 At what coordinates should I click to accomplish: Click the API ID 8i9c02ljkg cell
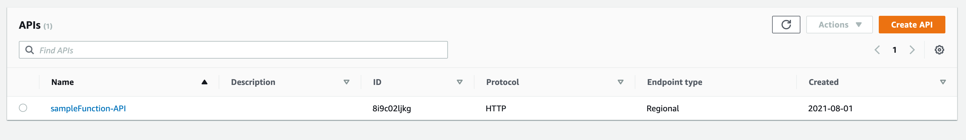[x=392, y=108]
